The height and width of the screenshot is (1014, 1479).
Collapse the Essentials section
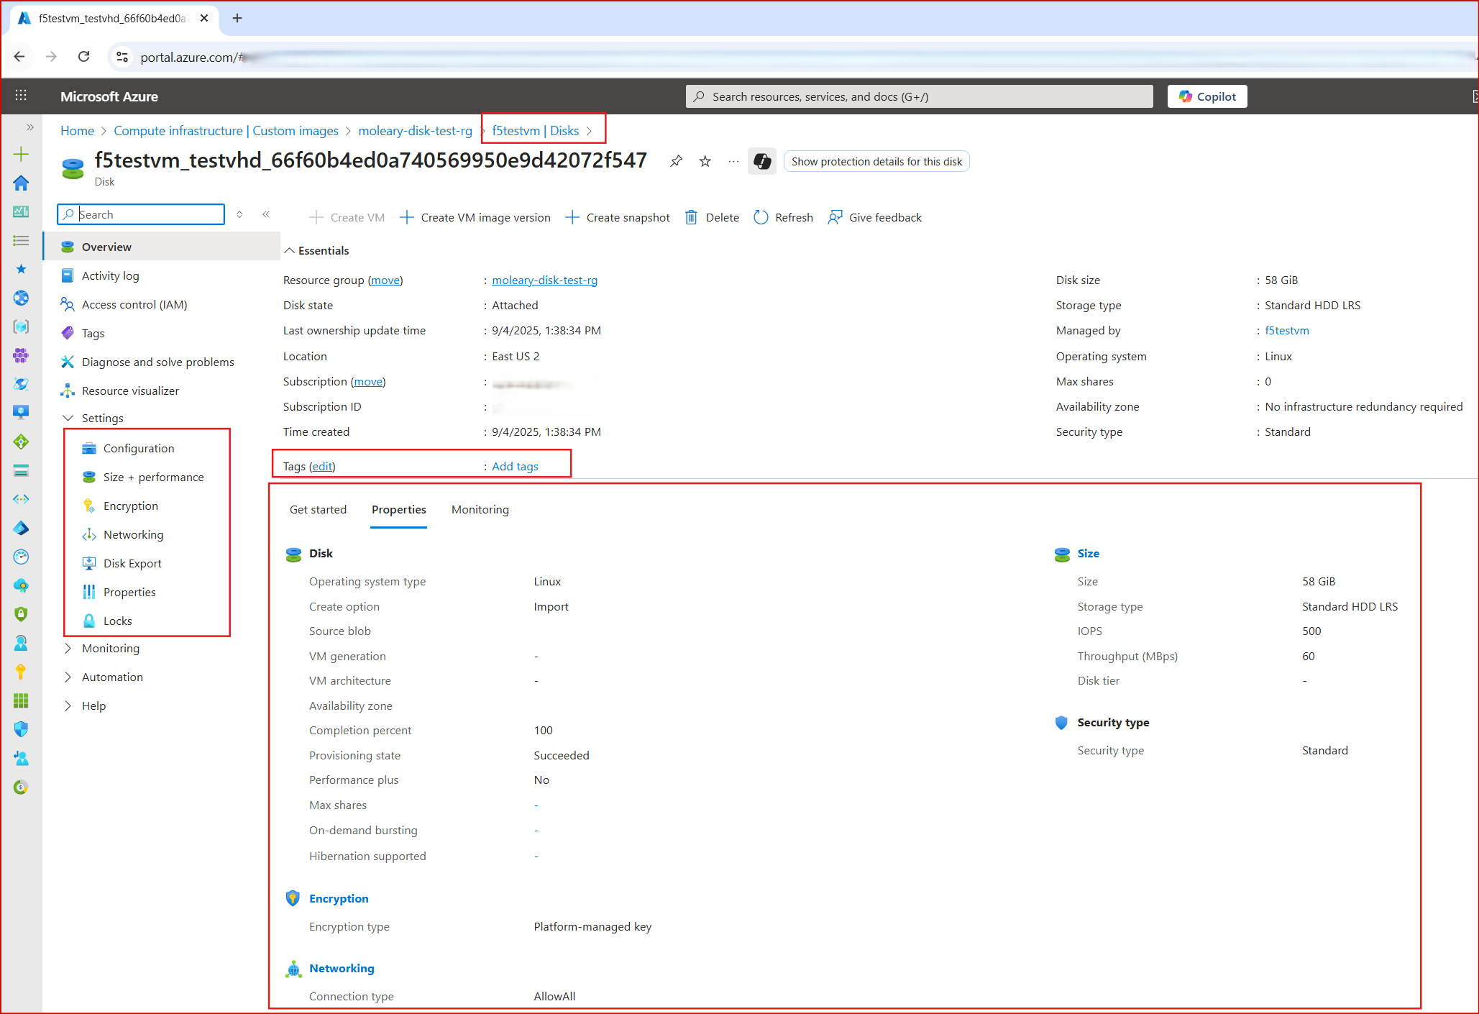[316, 250]
